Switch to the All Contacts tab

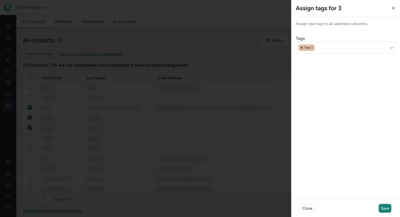pos(33,22)
